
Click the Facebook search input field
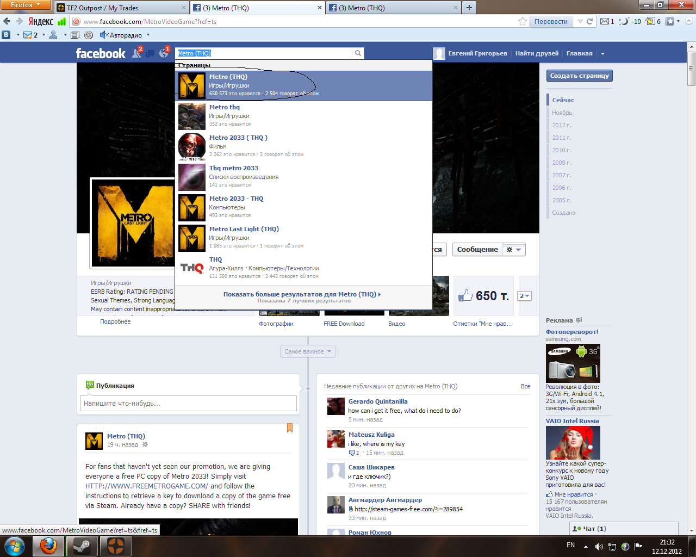click(x=264, y=53)
